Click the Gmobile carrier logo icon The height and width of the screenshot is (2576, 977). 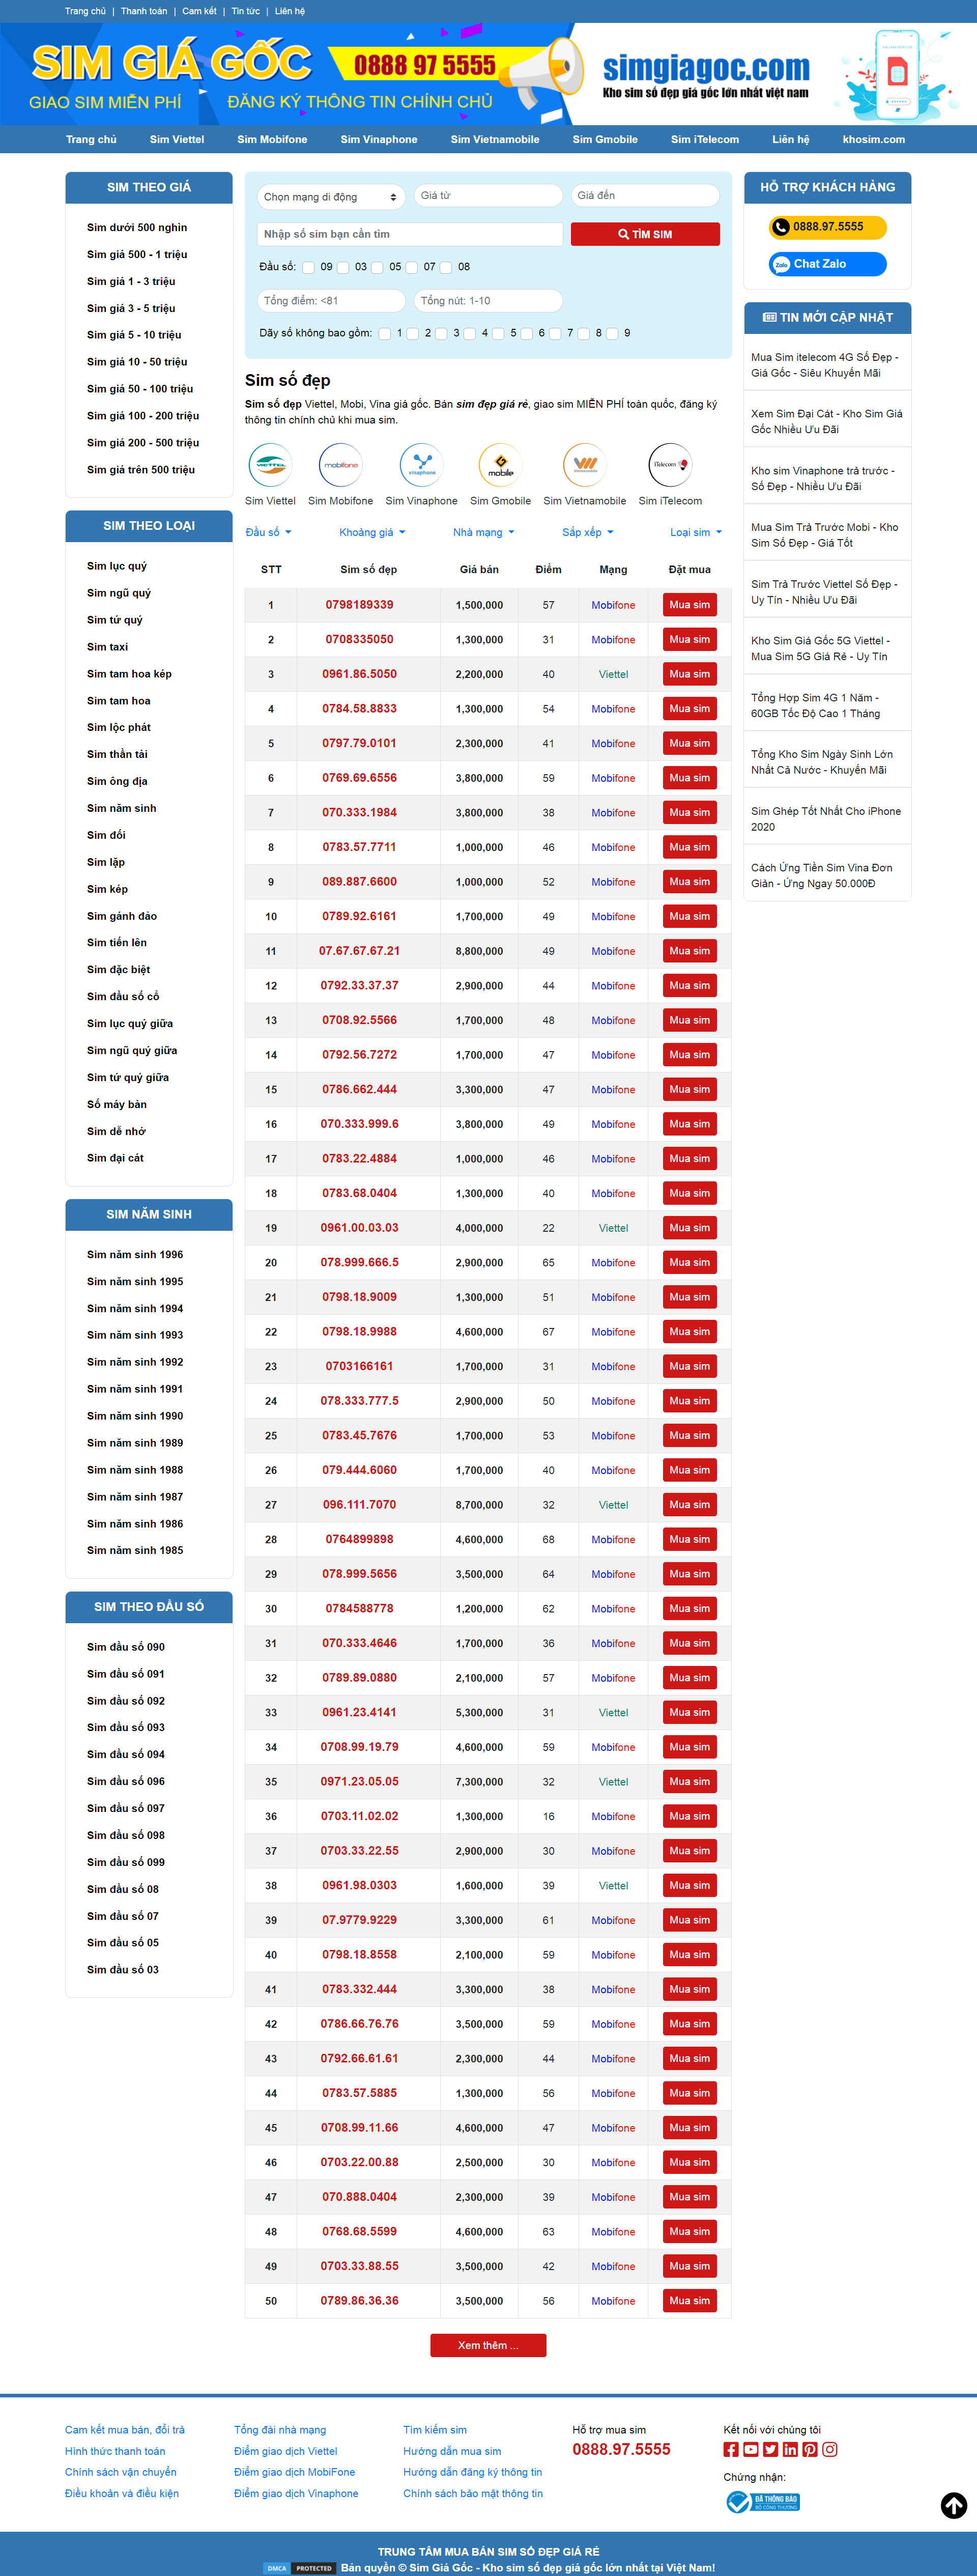coord(500,465)
